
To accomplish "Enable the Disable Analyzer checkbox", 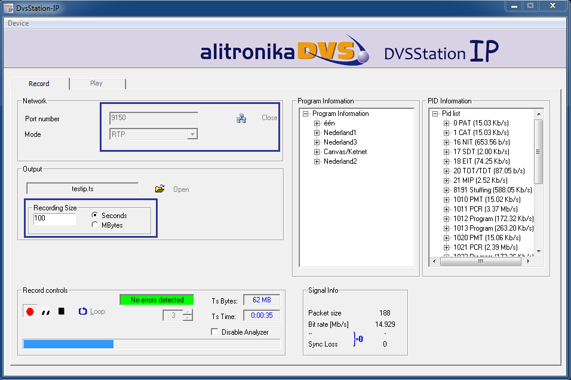I will (x=214, y=332).
